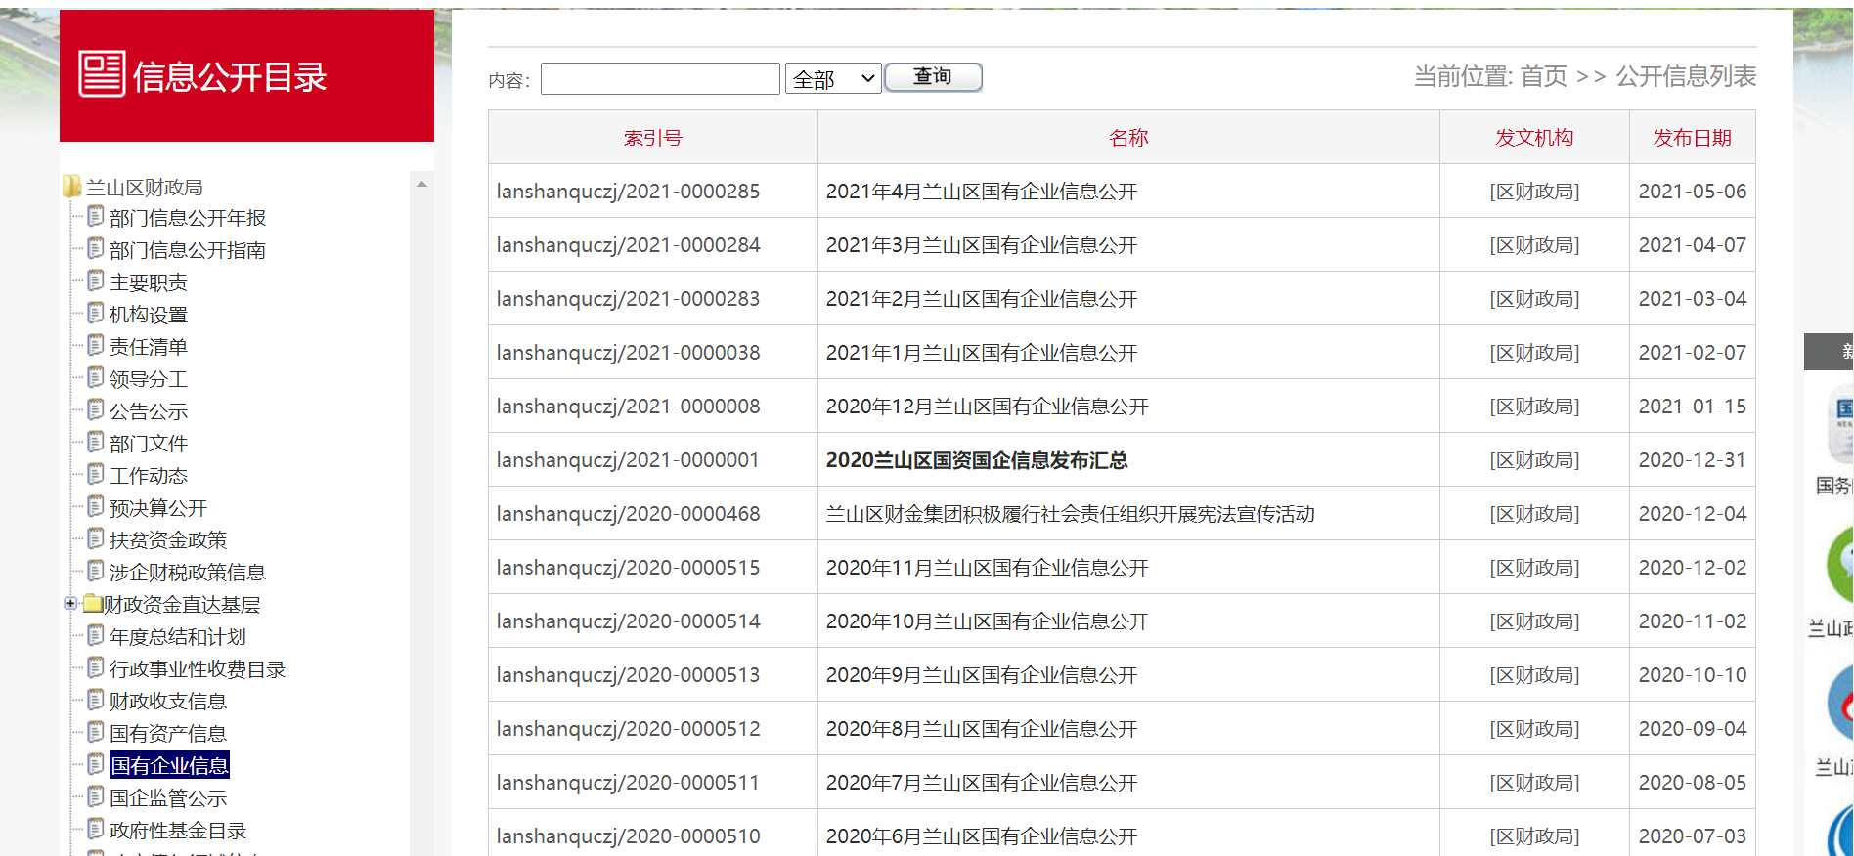The height and width of the screenshot is (856, 1854).
Task: Open 2020年6月兰山区国有企业信息公开
Action: click(982, 836)
